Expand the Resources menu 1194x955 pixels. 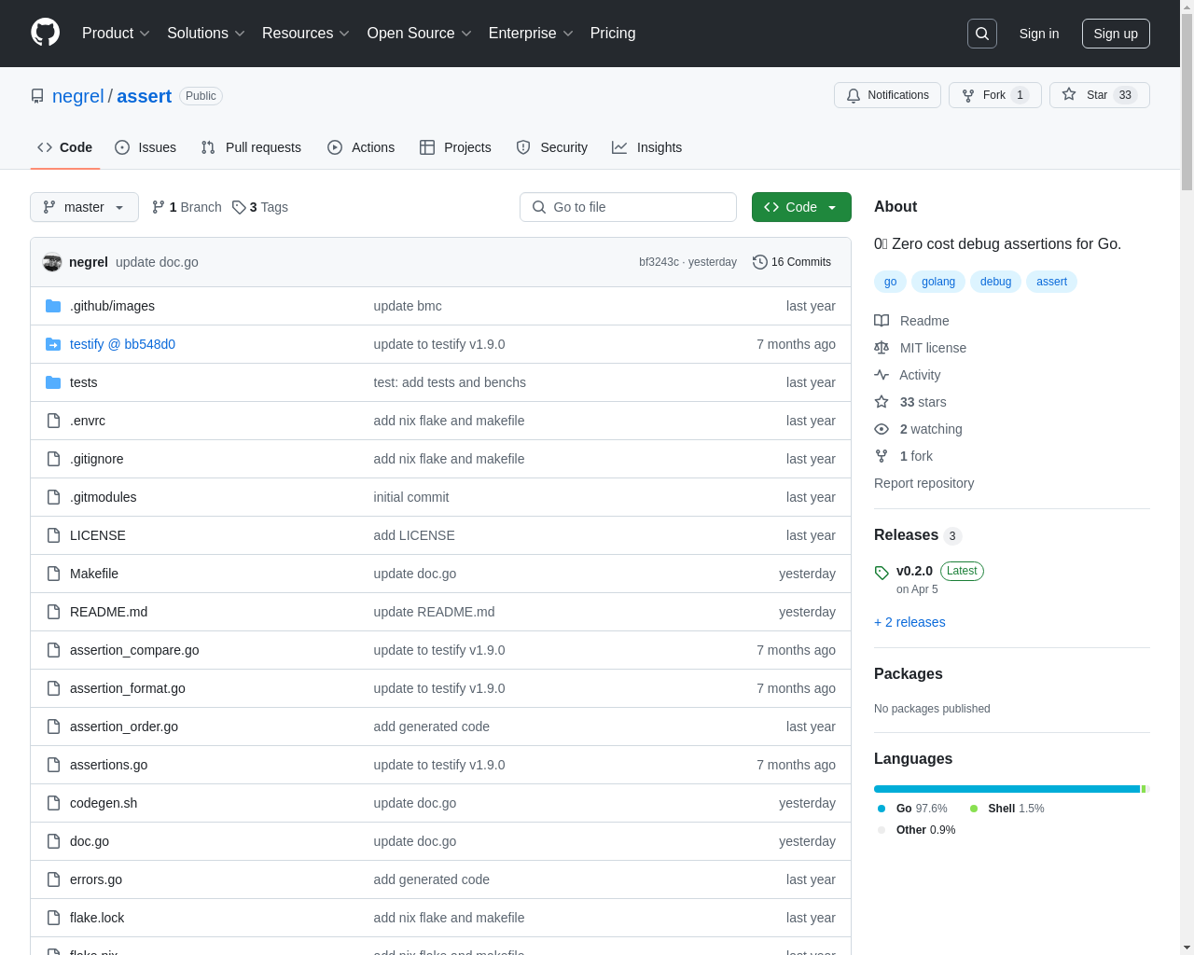pyautogui.click(x=306, y=34)
